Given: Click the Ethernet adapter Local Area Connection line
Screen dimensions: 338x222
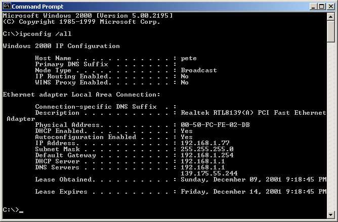Looking at the screenshot, I should point(81,95).
